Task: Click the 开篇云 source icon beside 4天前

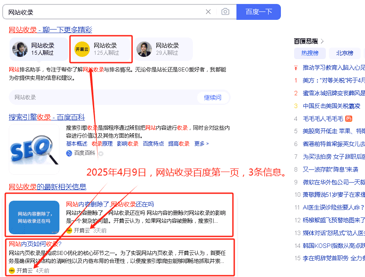Action: tap(12, 270)
